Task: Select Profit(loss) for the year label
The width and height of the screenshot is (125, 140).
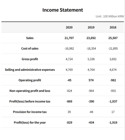Action: pyautogui.click(x=30, y=123)
